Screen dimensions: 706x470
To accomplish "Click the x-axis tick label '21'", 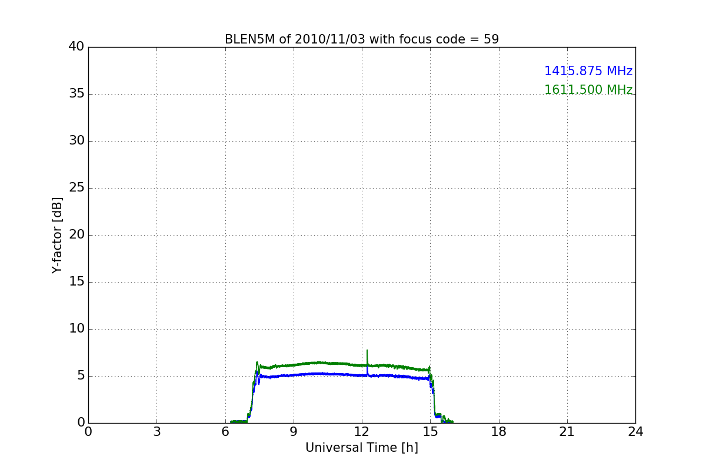I will (567, 432).
